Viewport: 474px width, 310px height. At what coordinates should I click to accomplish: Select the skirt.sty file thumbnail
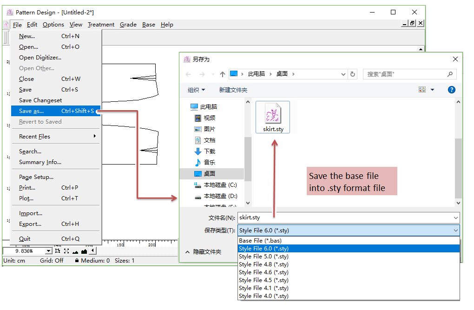click(x=273, y=117)
